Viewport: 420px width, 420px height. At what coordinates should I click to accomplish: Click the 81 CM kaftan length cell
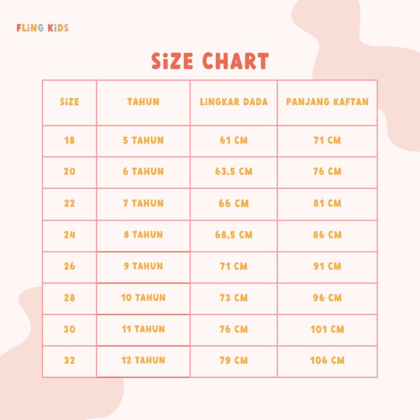327,203
